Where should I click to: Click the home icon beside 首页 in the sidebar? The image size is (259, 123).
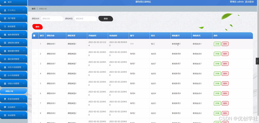pyautogui.click(x=5, y=2)
